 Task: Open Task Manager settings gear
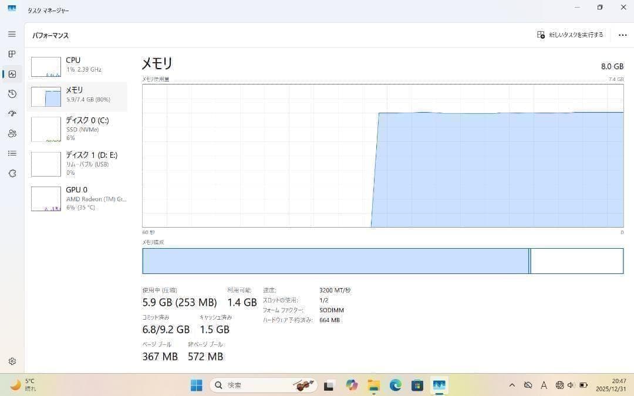coord(12,361)
